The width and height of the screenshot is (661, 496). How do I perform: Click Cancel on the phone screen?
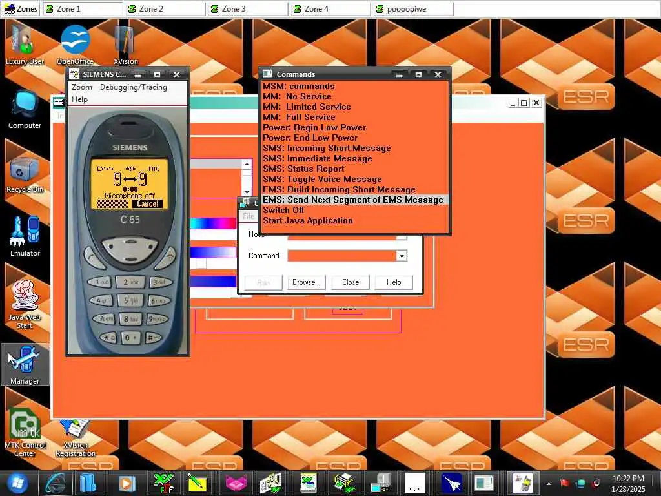(x=148, y=203)
